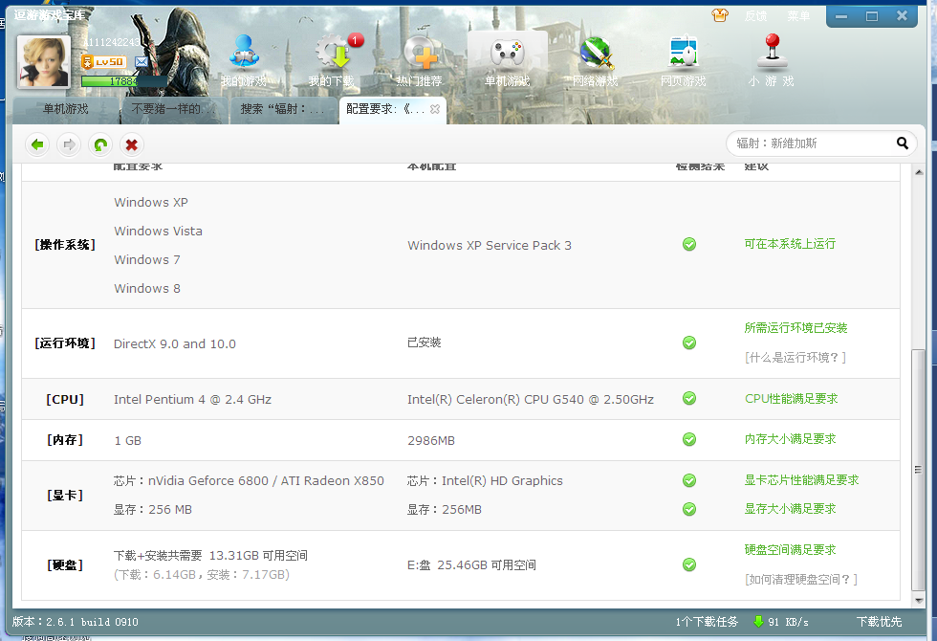Click the 下载优先 button in status bar
Screen dimensions: 937x641
click(x=879, y=622)
